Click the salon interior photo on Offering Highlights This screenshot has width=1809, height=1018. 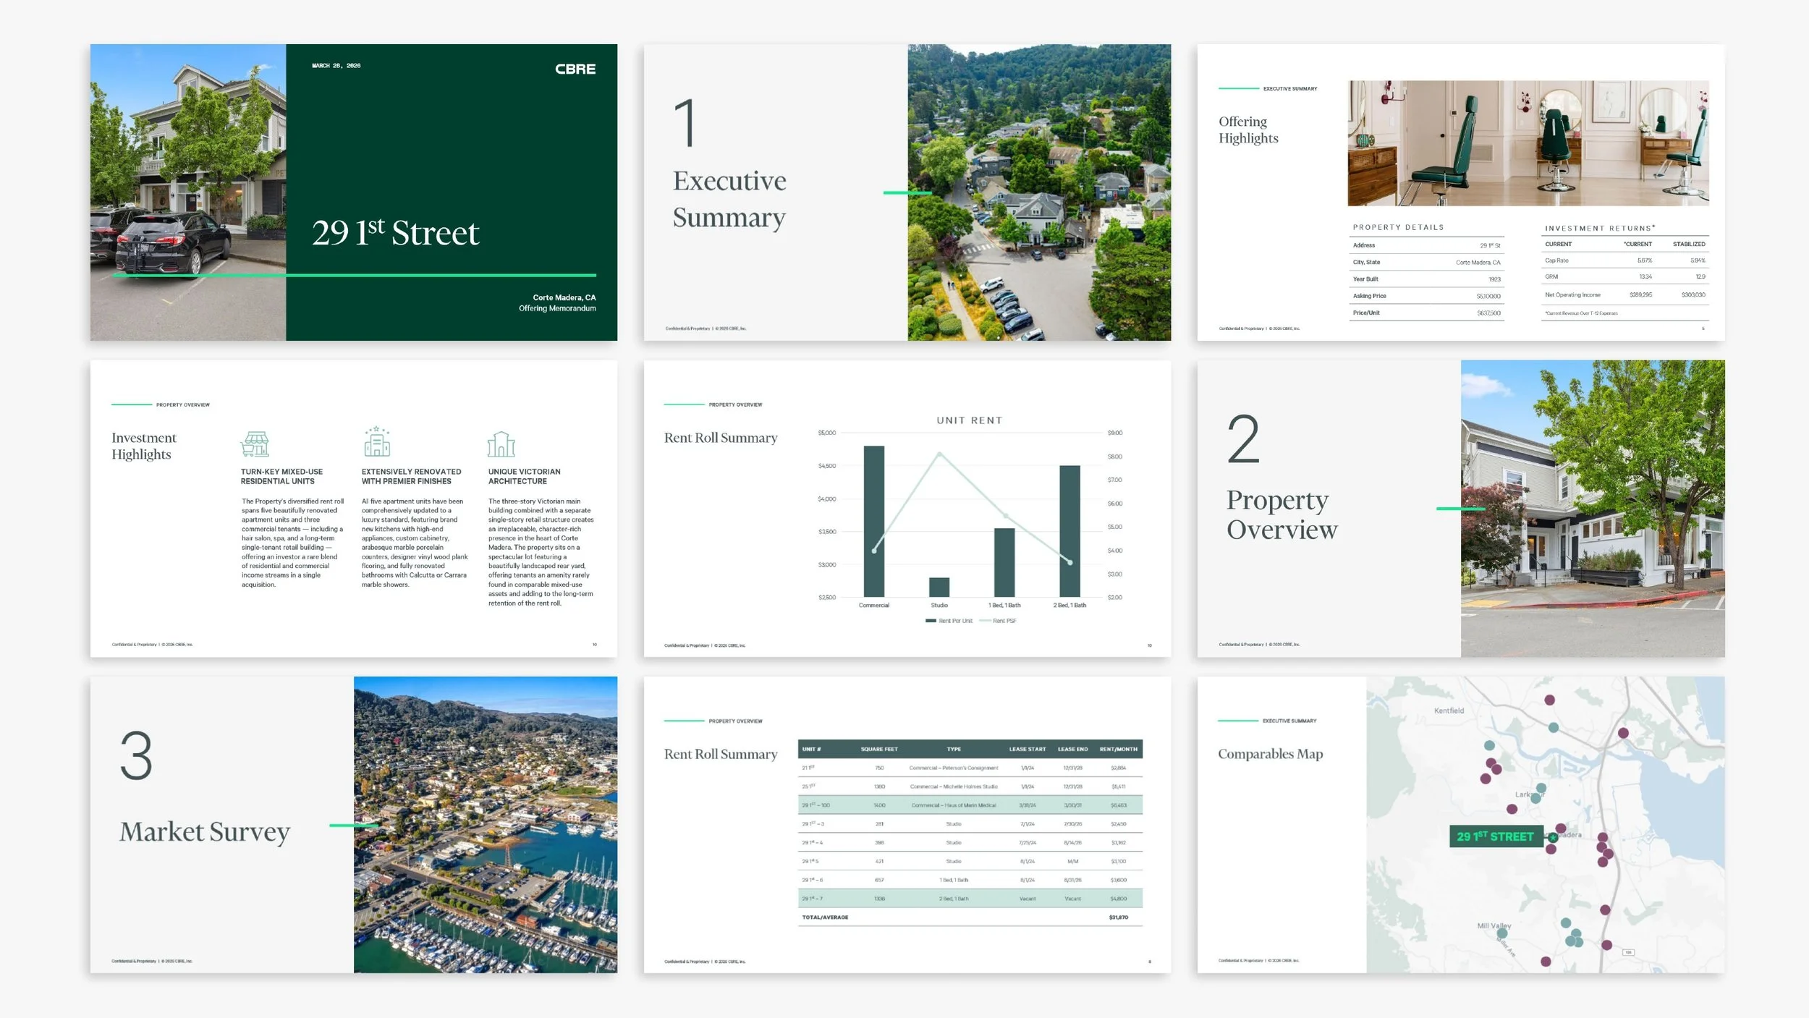click(x=1528, y=143)
